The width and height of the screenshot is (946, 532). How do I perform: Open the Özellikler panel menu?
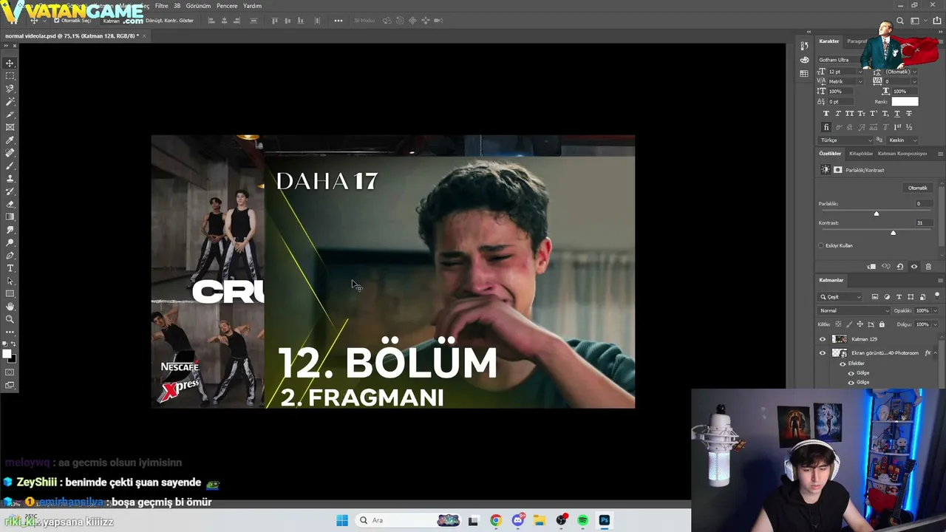pos(940,154)
